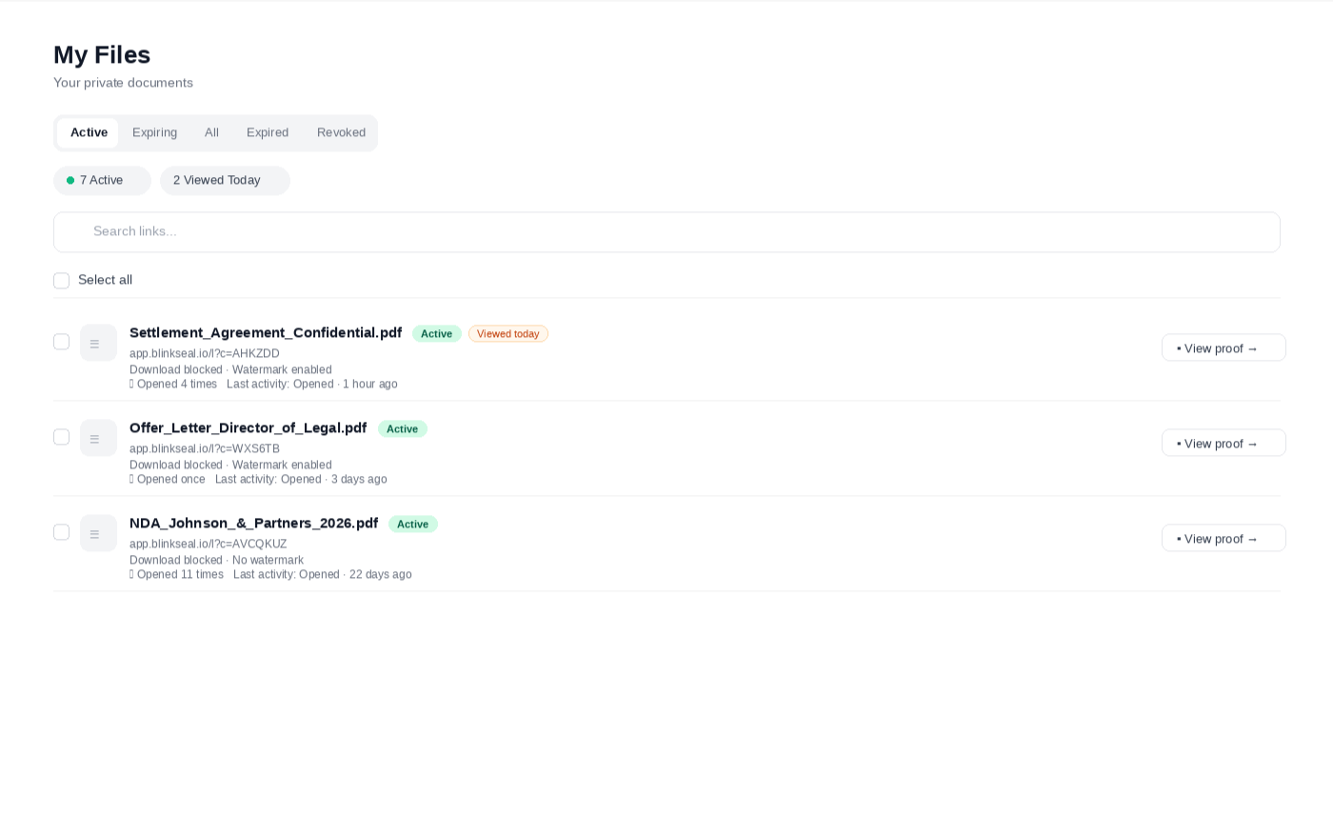Image resolution: width=1333 pixels, height=815 pixels.
Task: Click View proof for Settlement_Agreement_Confidential.pdf
Action: pos(1224,348)
